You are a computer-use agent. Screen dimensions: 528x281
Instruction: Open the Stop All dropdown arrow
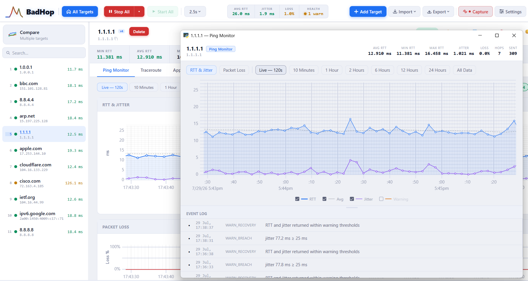(x=139, y=12)
